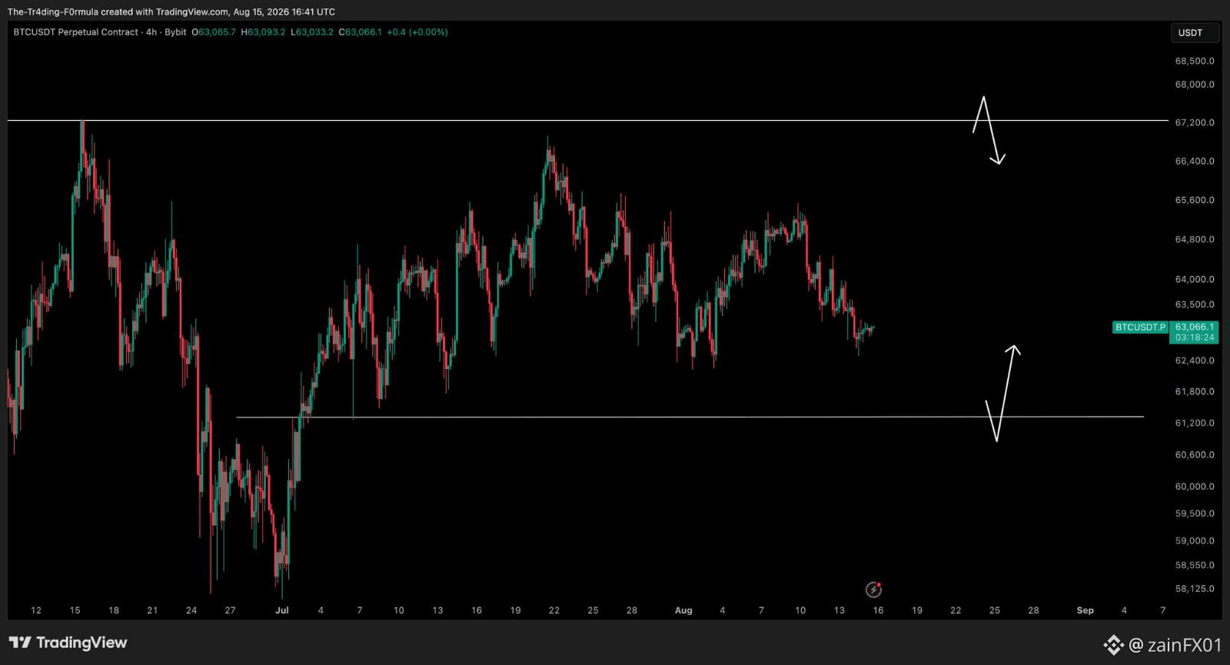Click the current price 63,066.1 tag
This screenshot has width=1230, height=665.
(1195, 327)
